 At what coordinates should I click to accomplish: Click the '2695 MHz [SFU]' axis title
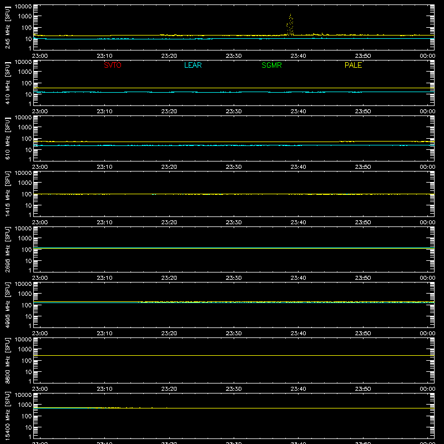(7, 249)
